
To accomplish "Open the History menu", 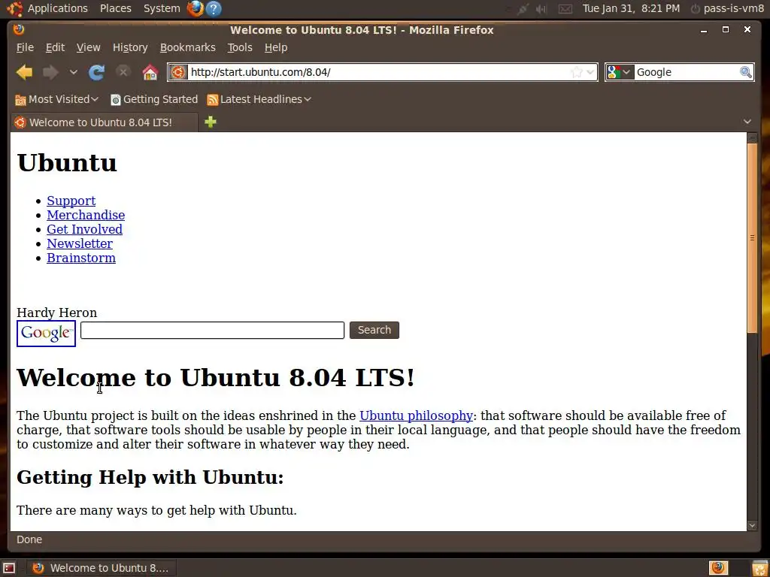I will click(x=130, y=47).
